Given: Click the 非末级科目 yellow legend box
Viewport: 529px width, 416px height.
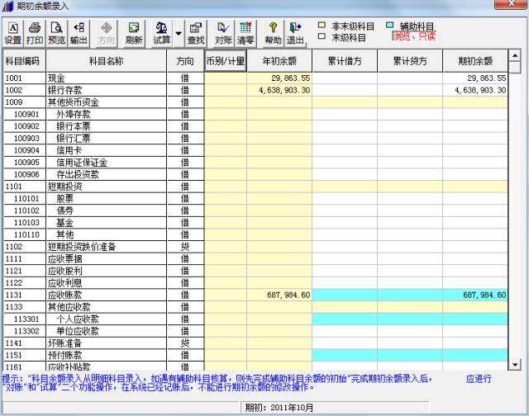Looking at the screenshot, I should [x=322, y=26].
